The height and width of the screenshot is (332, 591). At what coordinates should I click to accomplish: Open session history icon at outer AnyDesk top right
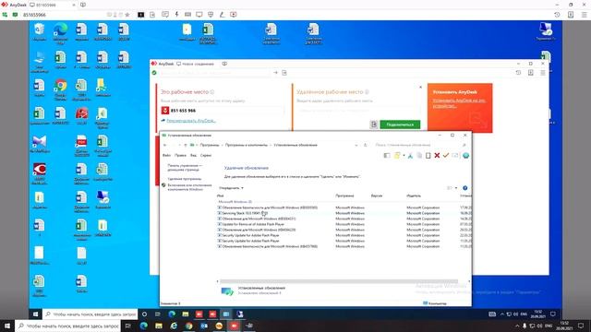557,15
